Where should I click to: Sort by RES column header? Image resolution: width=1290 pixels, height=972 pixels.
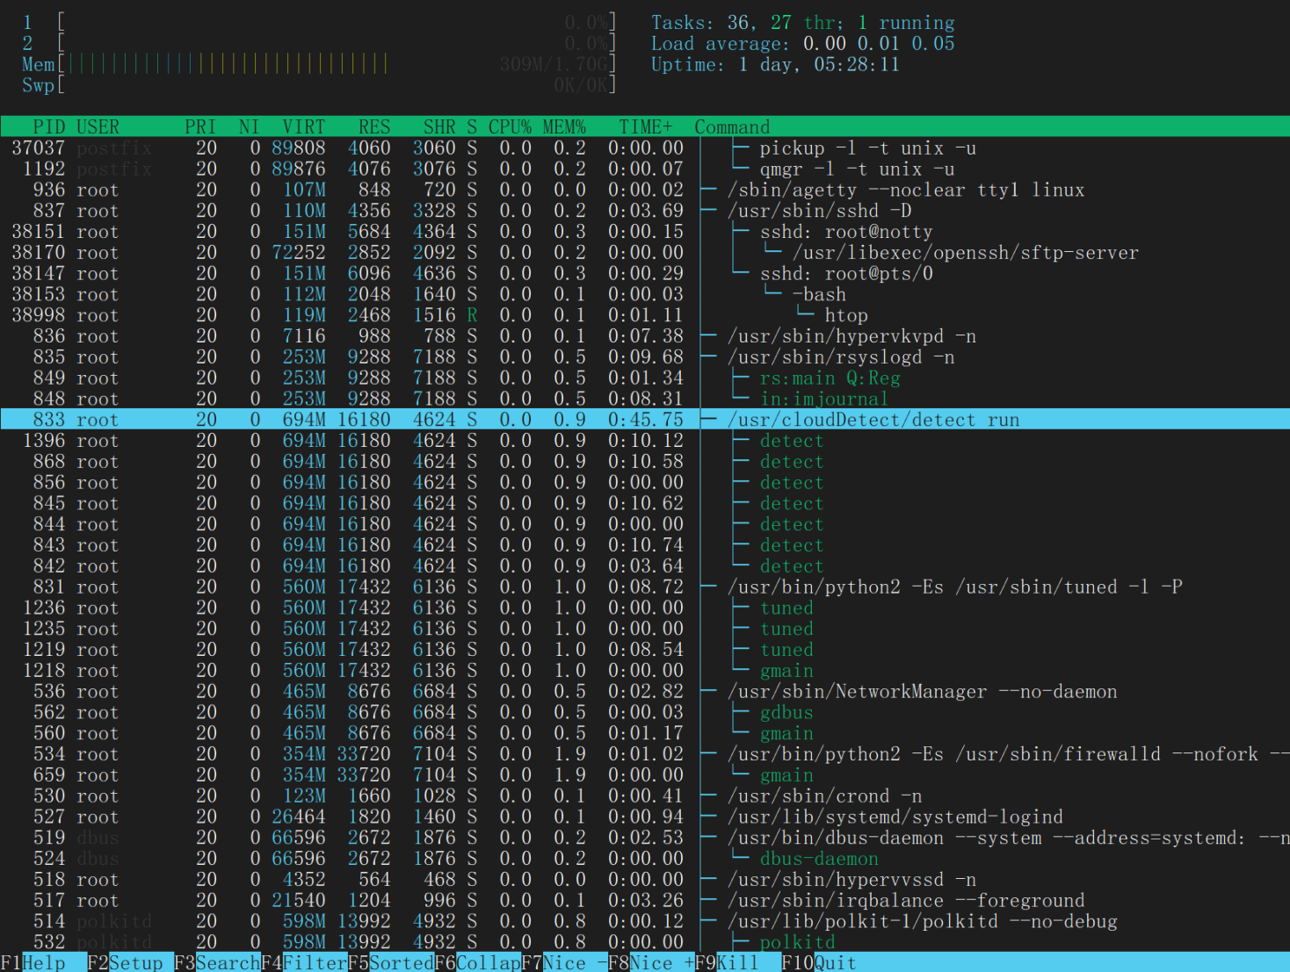click(374, 126)
